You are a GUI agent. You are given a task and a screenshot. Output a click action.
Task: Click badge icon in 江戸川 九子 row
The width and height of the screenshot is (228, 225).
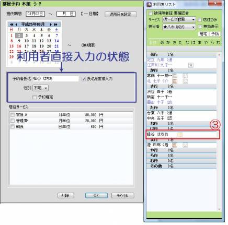pyautogui.click(x=191, y=65)
